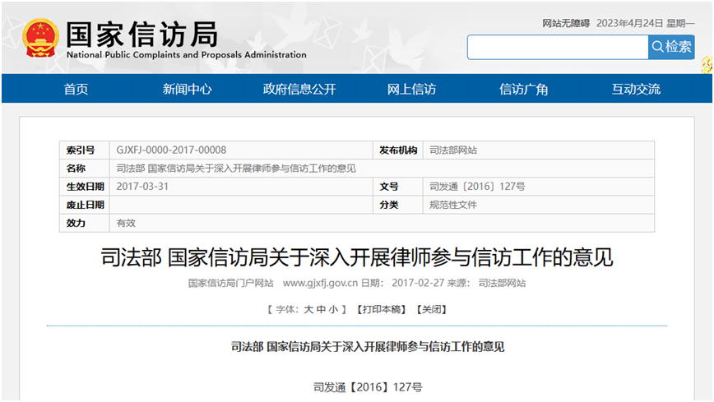Viewport: 714px width, 402px height.
Task: Click the 国家信访局 site title text
Action: click(141, 35)
